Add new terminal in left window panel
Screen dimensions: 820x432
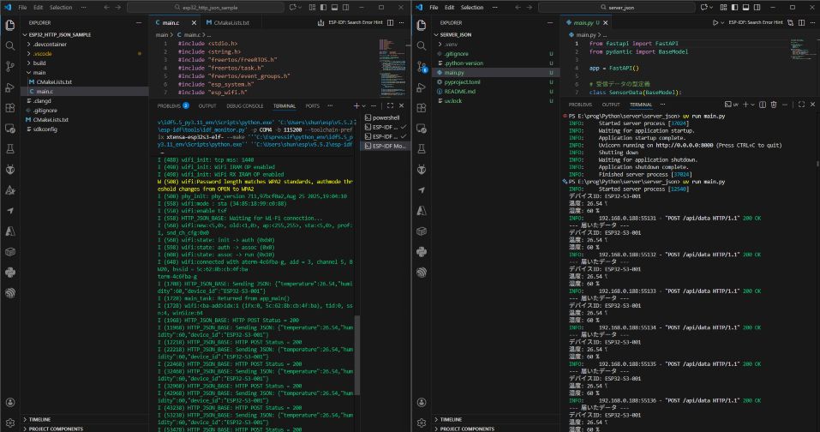[356, 105]
